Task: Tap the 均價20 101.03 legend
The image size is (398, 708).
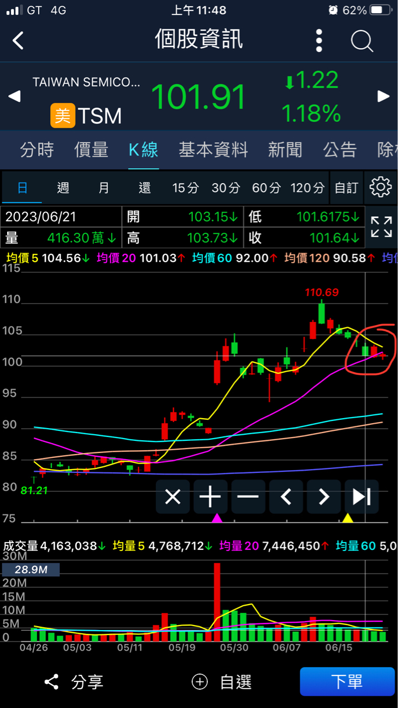Action: [141, 258]
